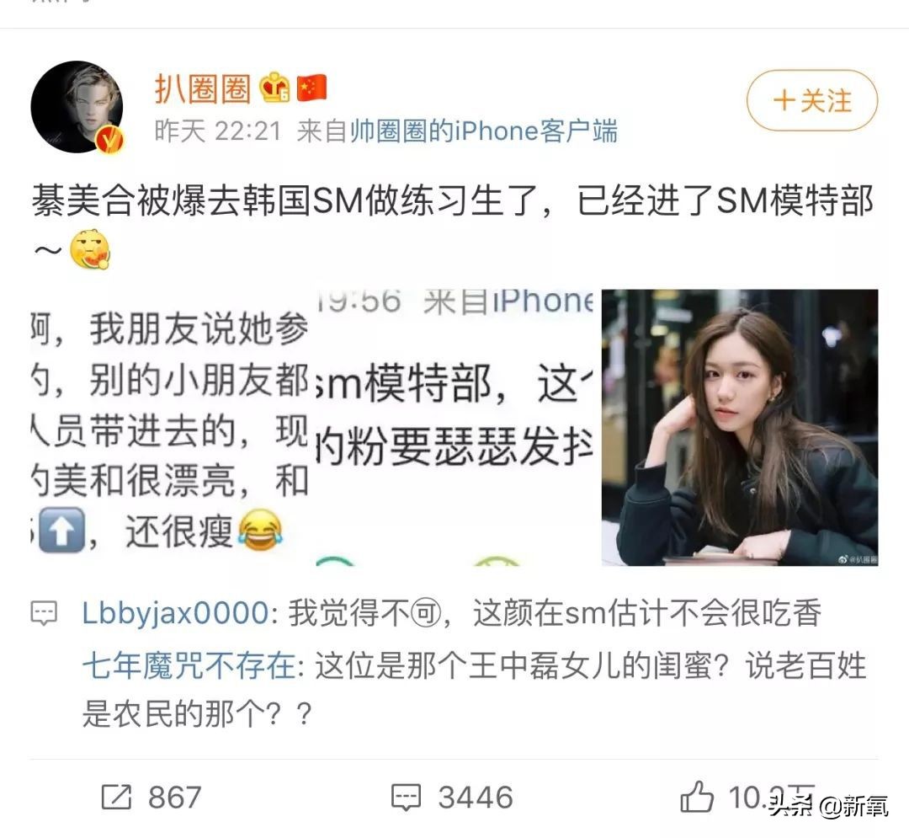Open the 扒圈圈 username link

click(x=202, y=88)
